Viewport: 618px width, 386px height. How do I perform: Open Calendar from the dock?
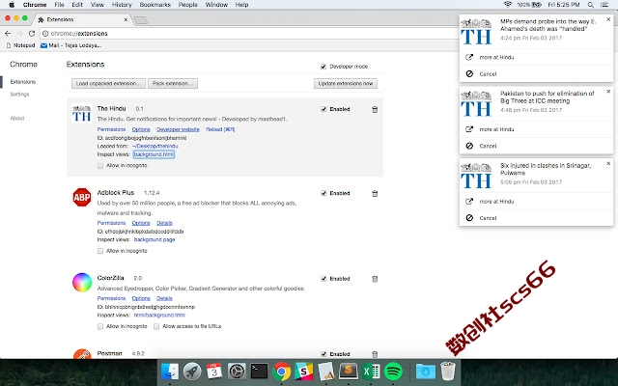coord(214,371)
